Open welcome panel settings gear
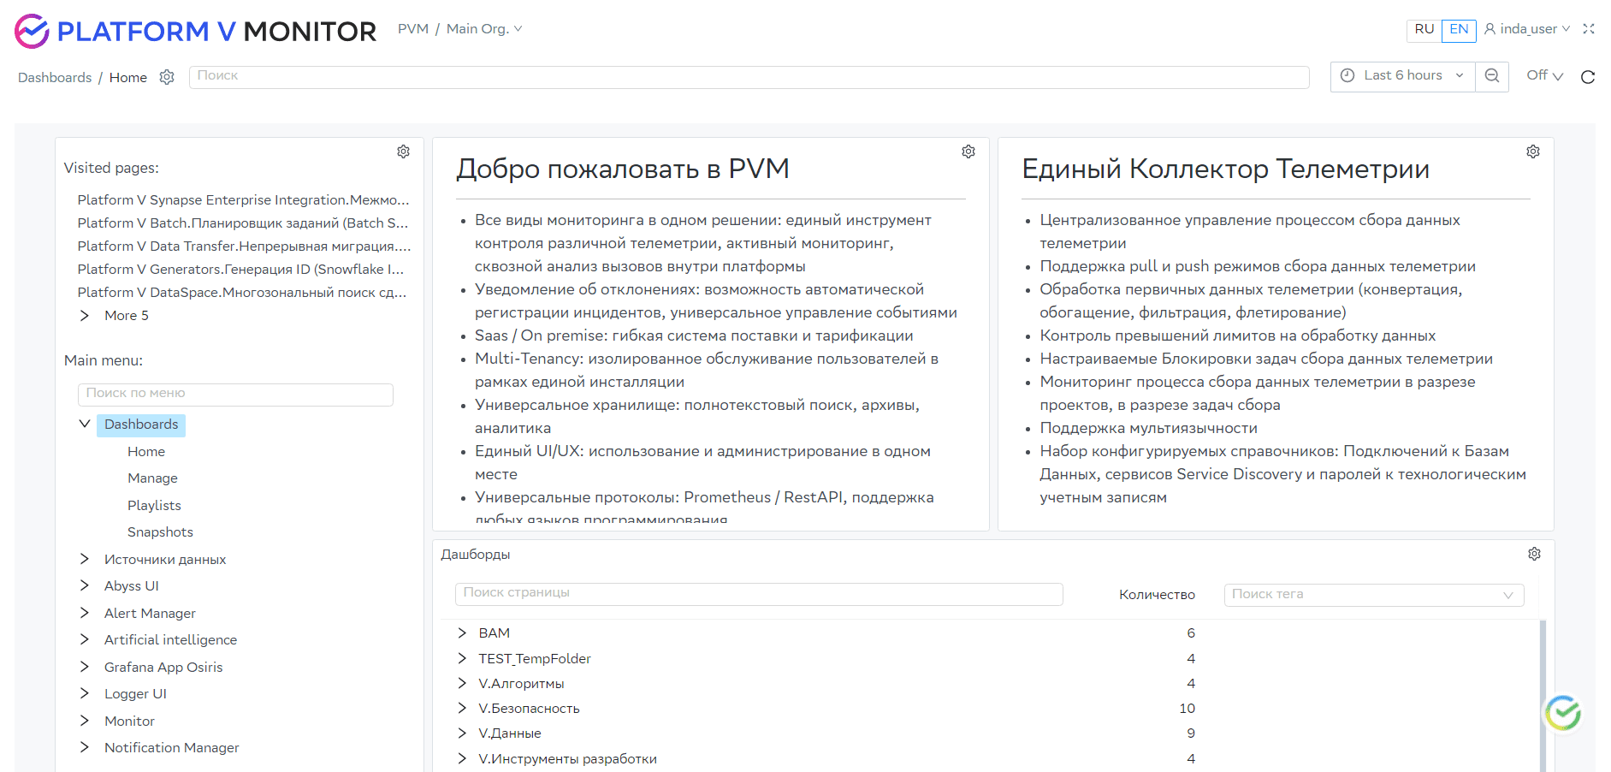 coord(968,151)
